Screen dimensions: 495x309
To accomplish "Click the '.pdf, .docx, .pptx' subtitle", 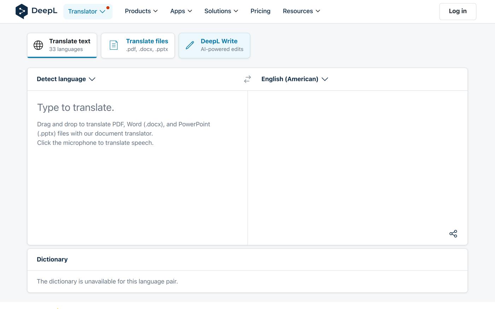I will [x=147, y=49].
